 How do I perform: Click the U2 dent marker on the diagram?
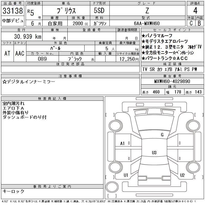pos(182,175)
